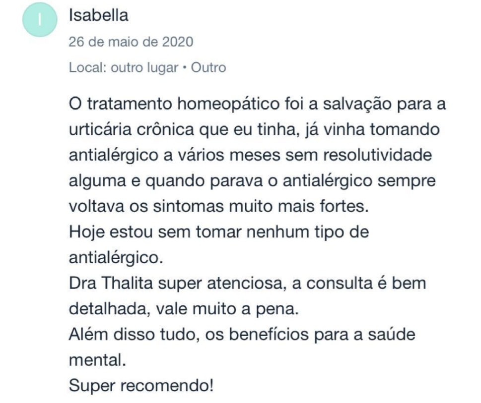Click the 'Outro' category label
Viewport: 481px width, 403px height.
(208, 67)
